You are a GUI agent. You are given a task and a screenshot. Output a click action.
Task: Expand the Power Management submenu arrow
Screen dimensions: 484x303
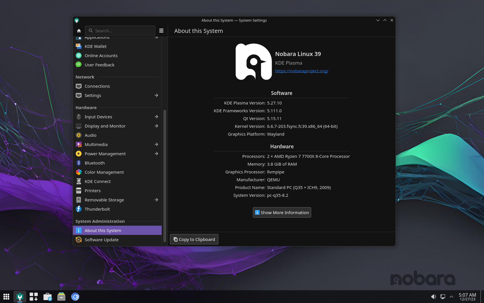[x=156, y=154]
